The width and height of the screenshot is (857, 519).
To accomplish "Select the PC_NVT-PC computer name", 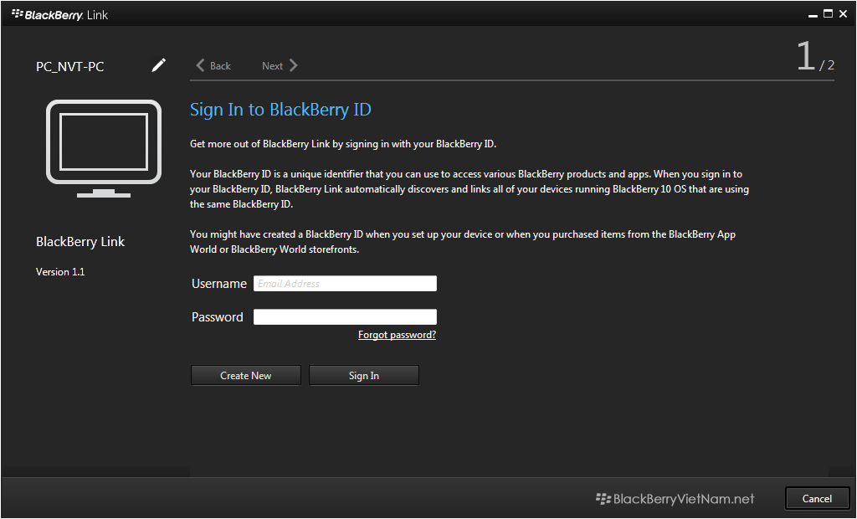I will click(x=70, y=67).
